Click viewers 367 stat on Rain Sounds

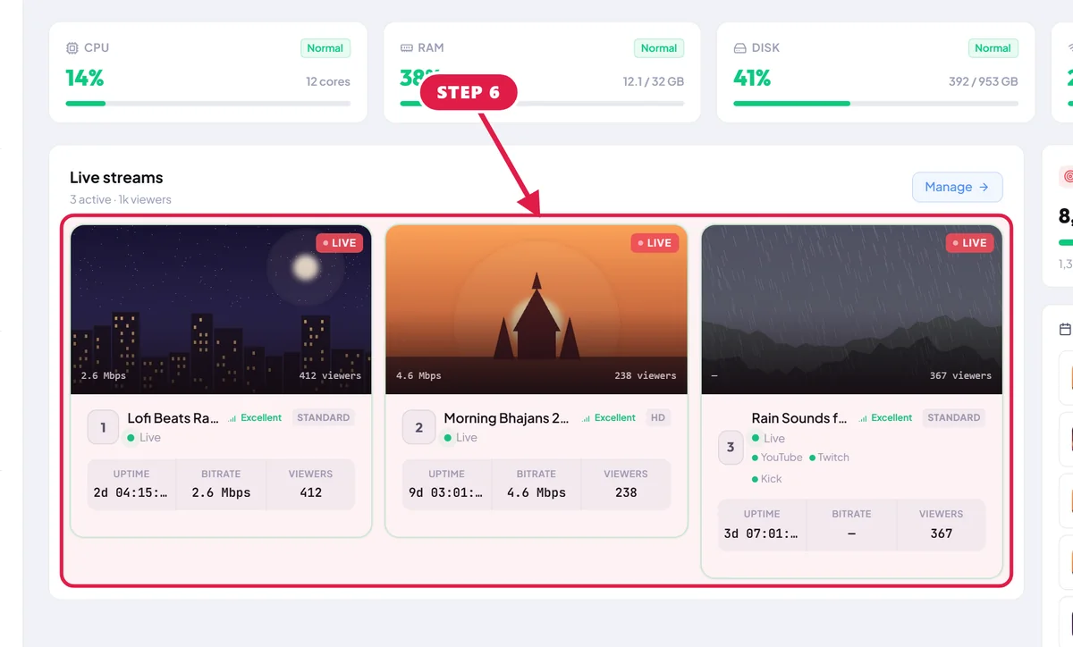(x=941, y=525)
